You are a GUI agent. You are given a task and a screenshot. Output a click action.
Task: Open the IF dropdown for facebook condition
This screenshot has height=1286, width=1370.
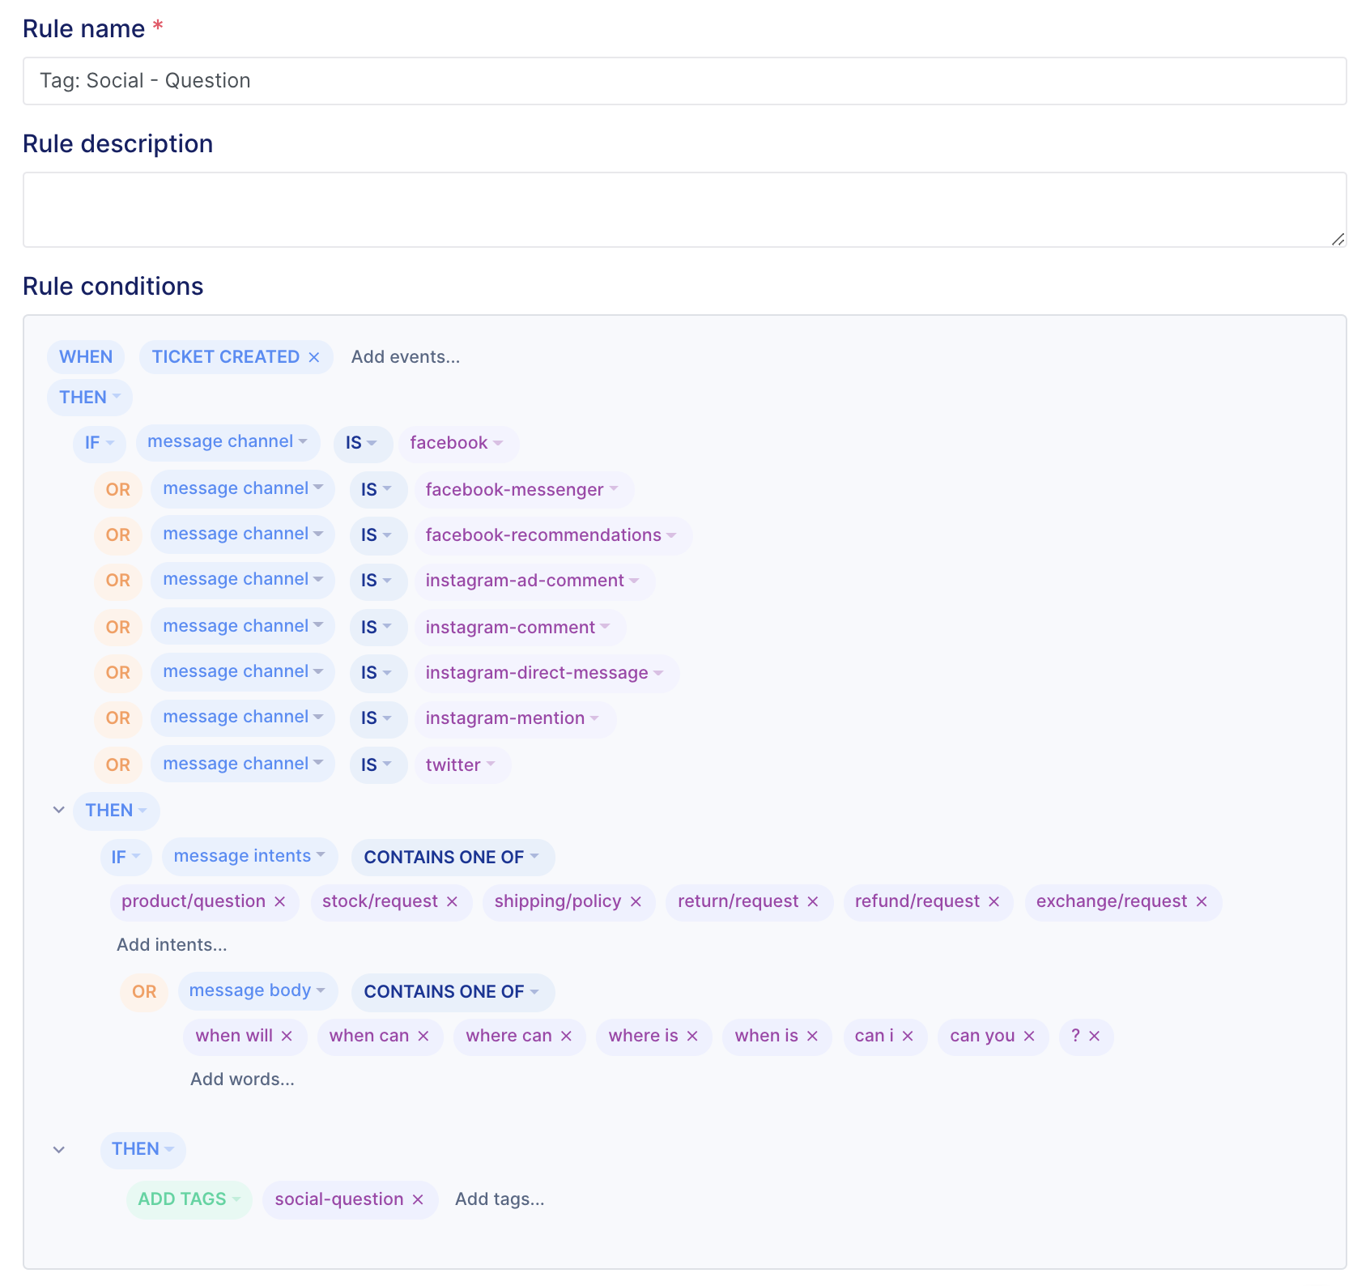coord(100,443)
